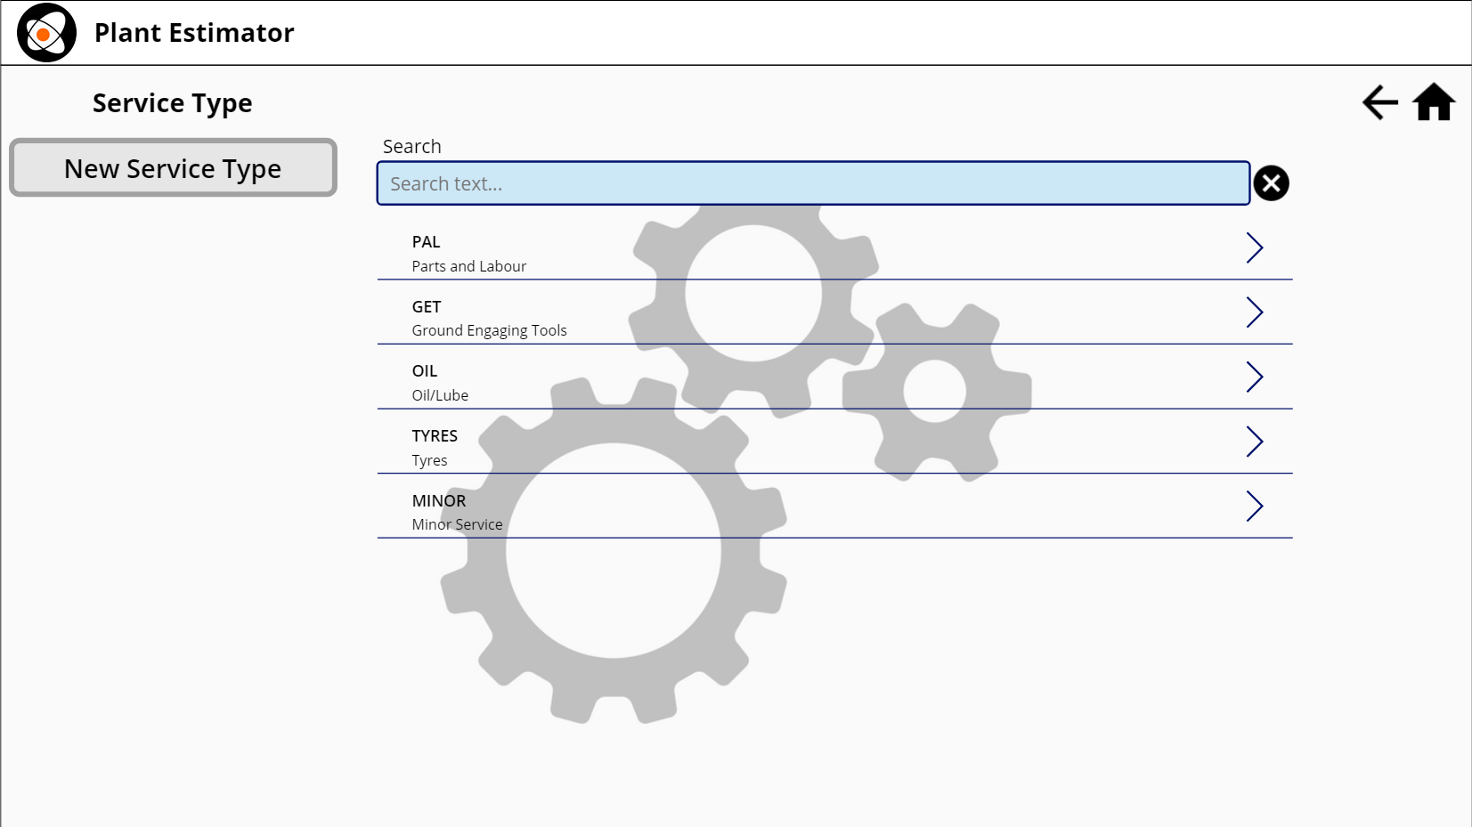Focus the Search text input field
This screenshot has height=827, width=1472.
pos(813,183)
